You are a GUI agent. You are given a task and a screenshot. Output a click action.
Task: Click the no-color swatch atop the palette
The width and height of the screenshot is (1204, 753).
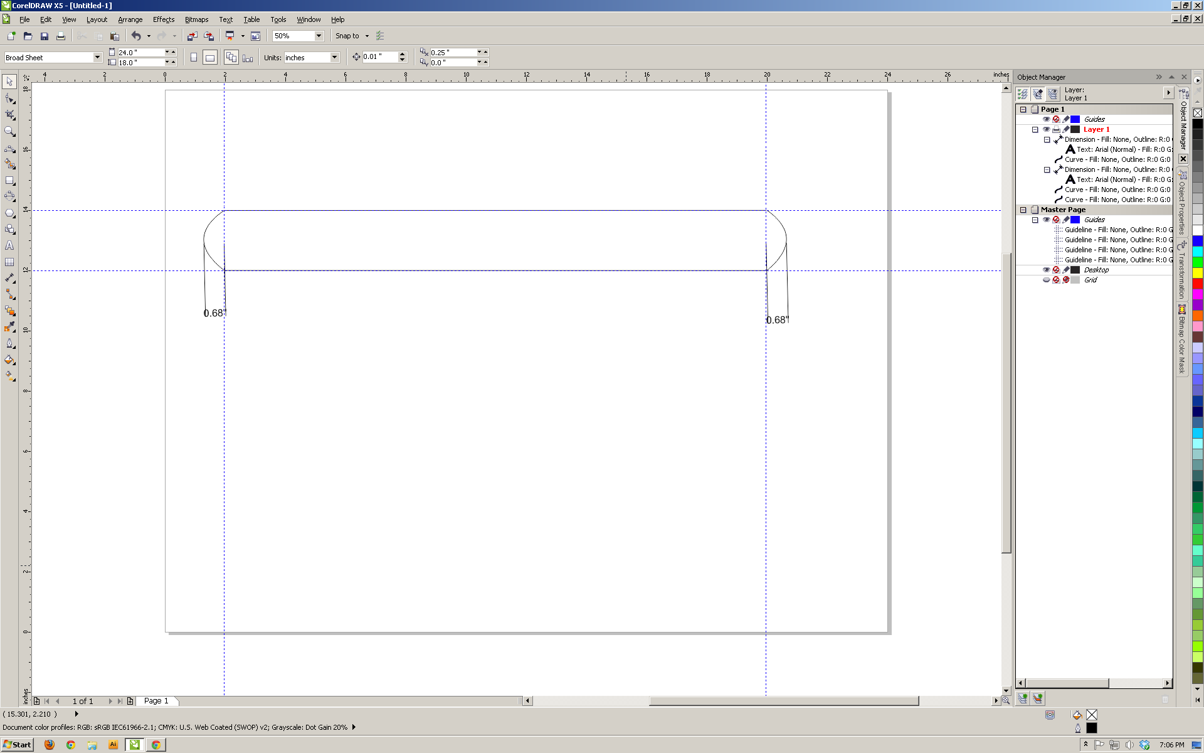tap(1197, 113)
